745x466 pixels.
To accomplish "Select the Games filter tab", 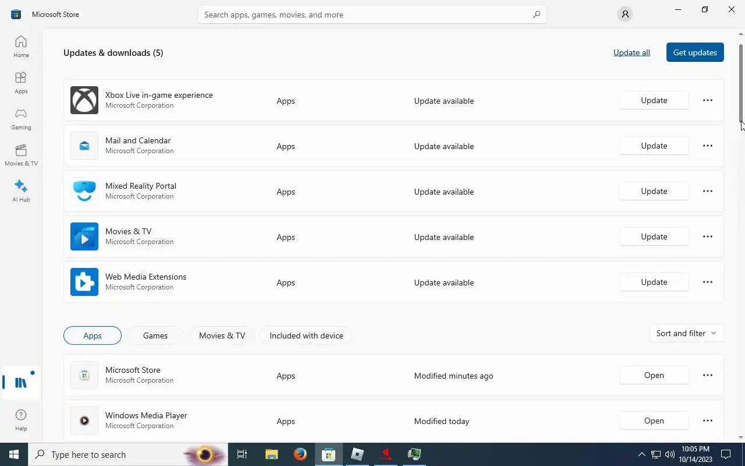I will coord(155,336).
